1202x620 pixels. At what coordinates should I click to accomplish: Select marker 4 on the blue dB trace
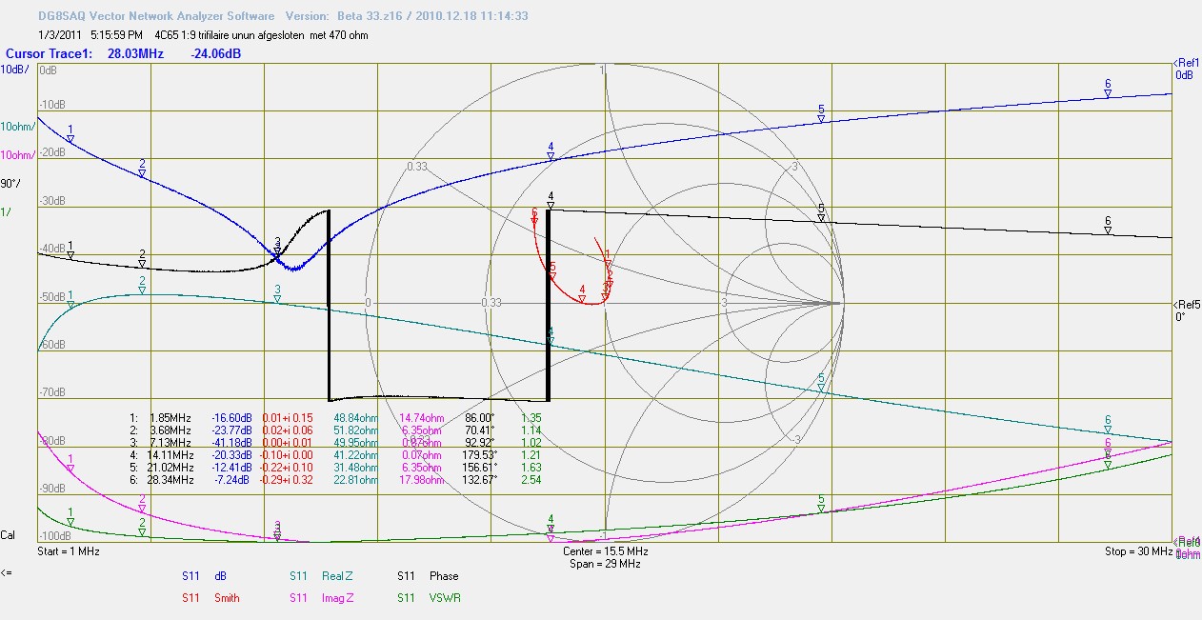click(x=551, y=153)
